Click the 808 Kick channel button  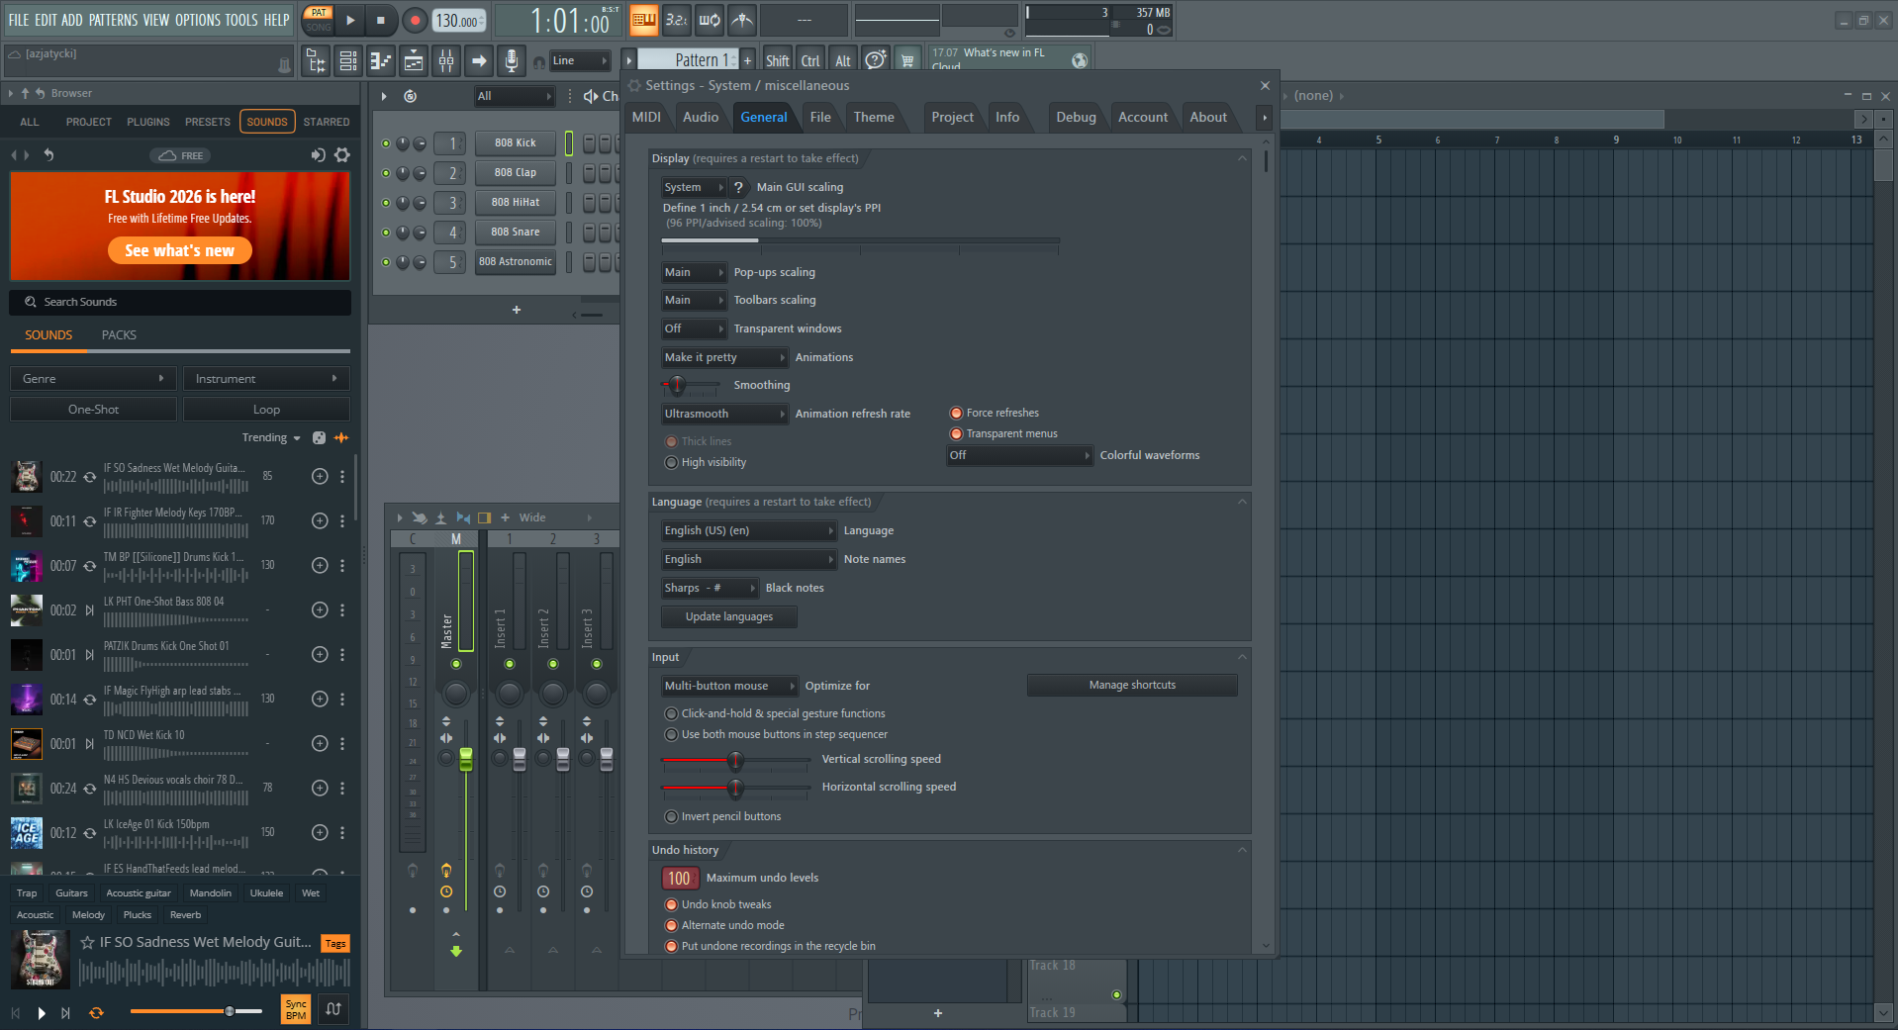point(516,142)
